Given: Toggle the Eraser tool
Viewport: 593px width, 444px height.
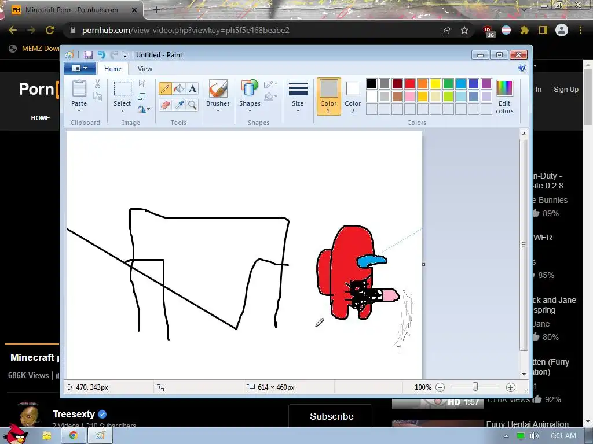Looking at the screenshot, I should 165,105.
